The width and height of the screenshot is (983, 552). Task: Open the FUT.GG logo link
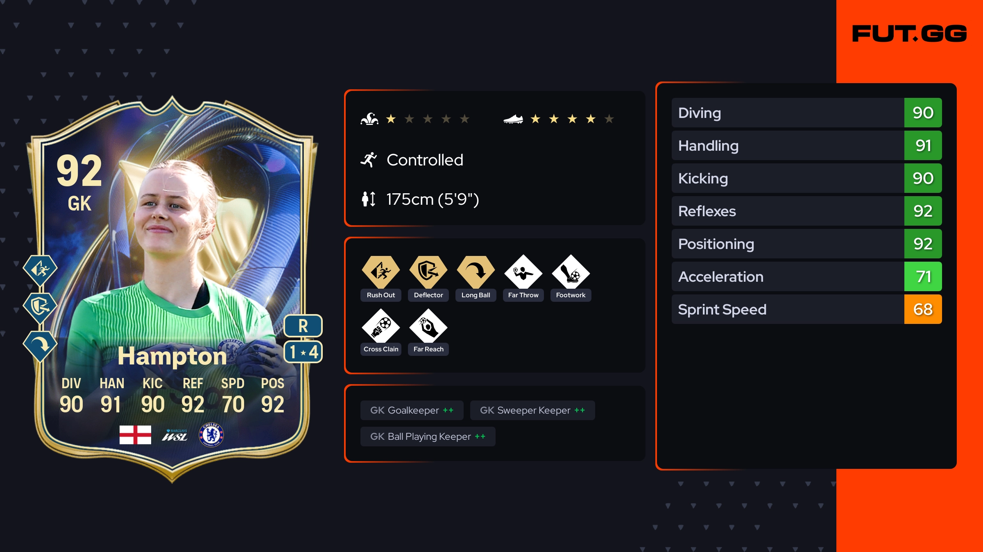pos(909,34)
